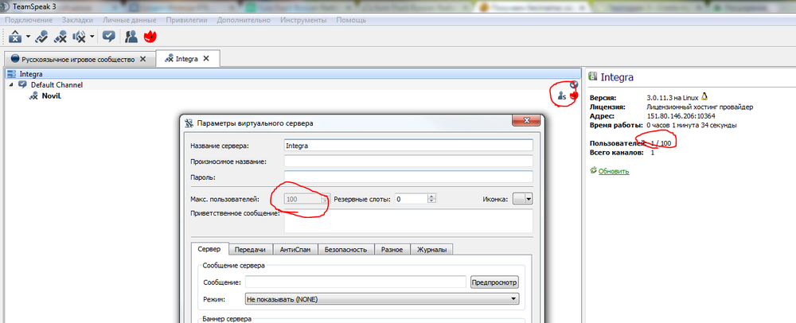This screenshot has height=323, width=796.
Task: Switch to the Сервер tab
Action: [209, 250]
